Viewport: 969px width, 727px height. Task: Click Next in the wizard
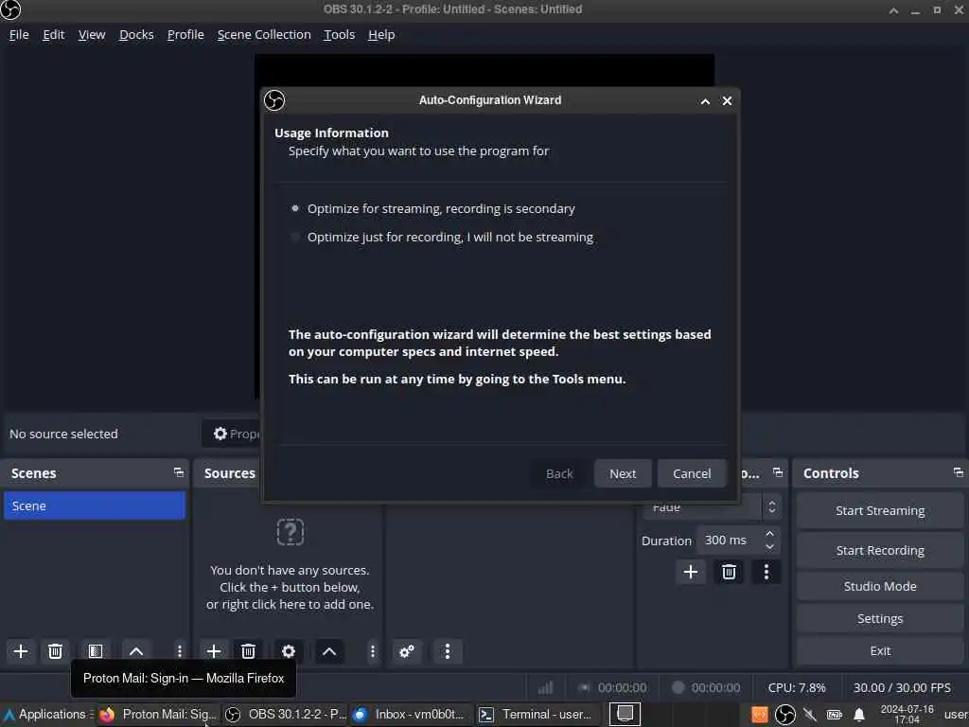coord(623,473)
